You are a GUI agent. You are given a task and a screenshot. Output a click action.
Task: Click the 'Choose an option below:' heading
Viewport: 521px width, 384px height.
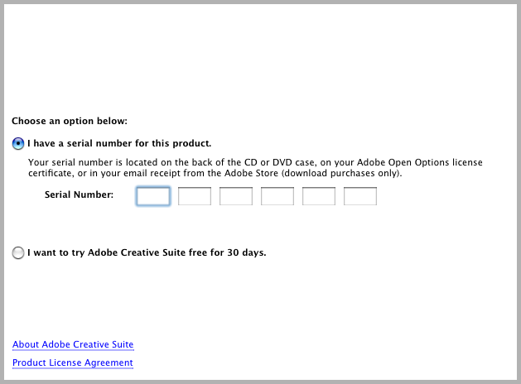[70, 121]
